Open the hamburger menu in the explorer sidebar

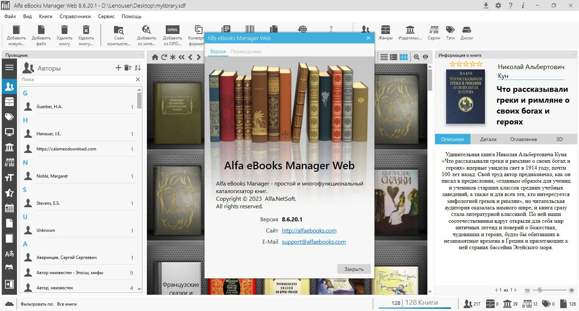tap(9, 67)
